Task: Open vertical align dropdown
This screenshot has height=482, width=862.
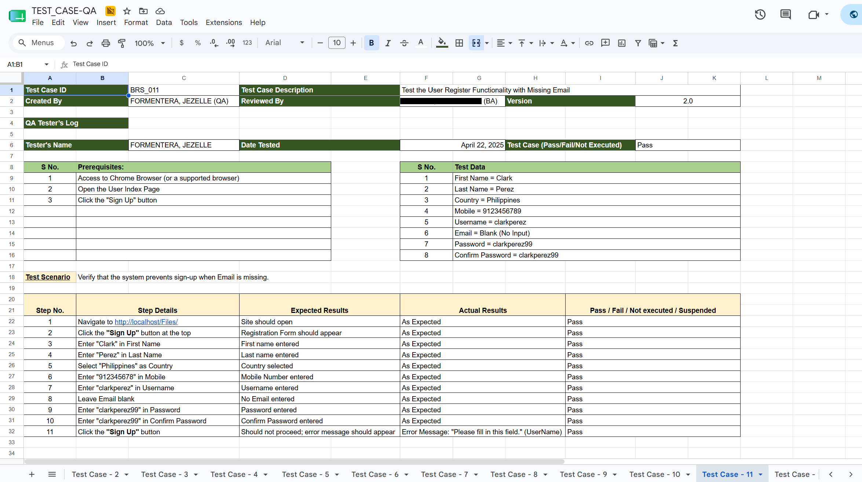Action: [x=525, y=43]
